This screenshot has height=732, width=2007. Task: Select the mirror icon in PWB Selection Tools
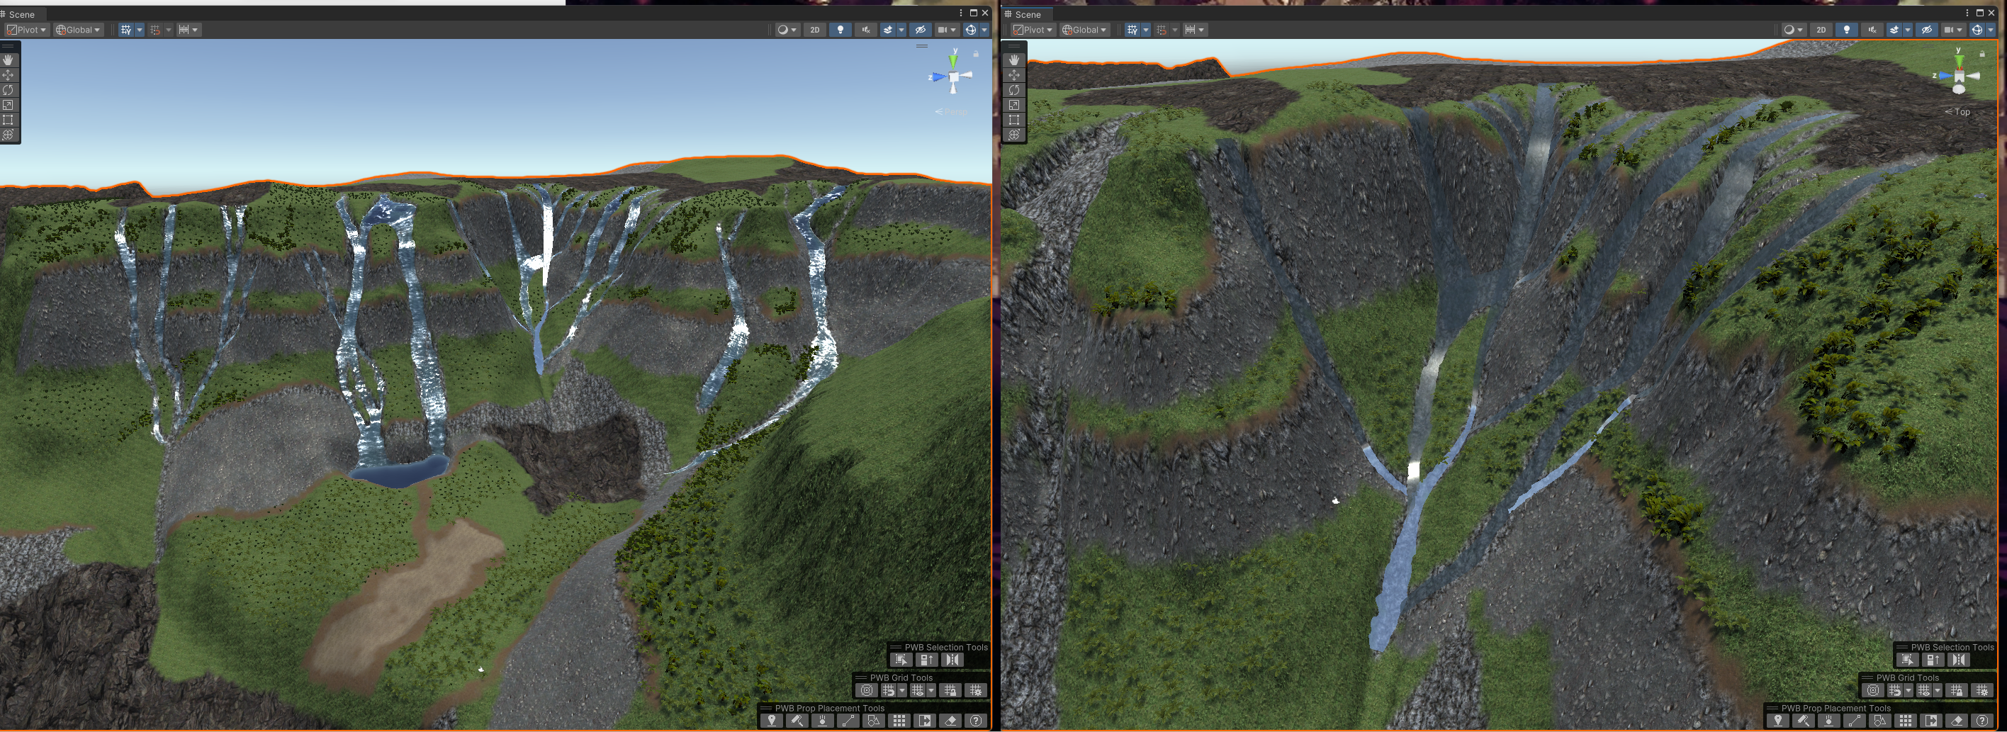(x=952, y=660)
